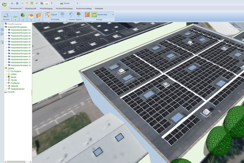Image resolution: width=244 pixels, height=163 pixels.
Task: Open the Modulverschaltung tab
Action: click(84, 9)
